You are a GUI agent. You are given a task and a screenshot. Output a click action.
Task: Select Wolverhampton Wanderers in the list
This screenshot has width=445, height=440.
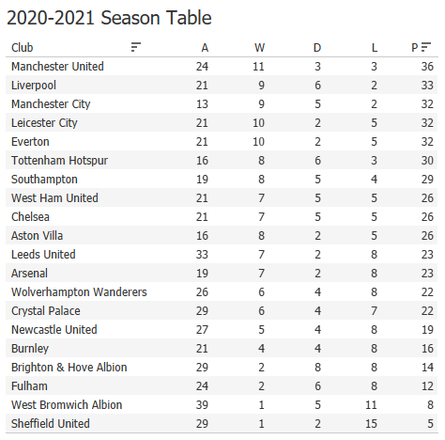click(x=79, y=292)
